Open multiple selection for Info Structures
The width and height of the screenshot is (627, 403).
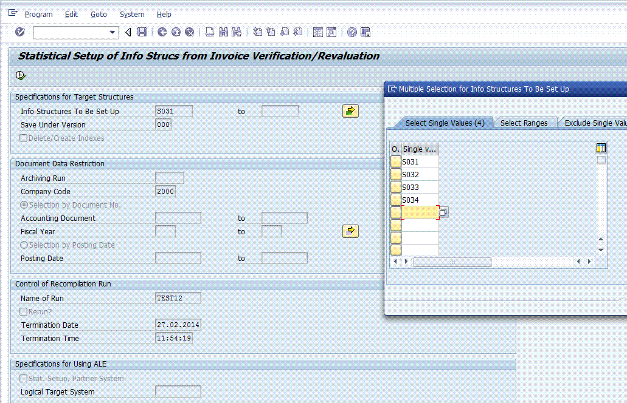pos(350,110)
